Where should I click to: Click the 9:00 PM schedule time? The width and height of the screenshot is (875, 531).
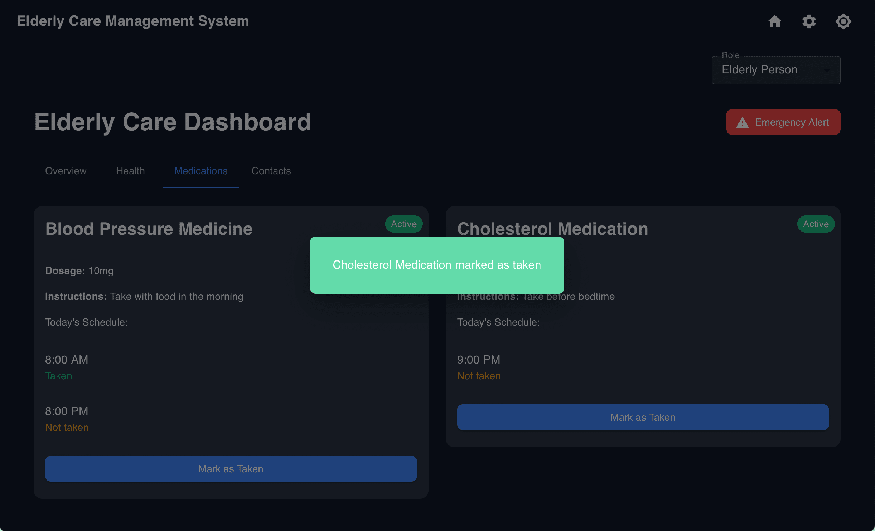pos(479,360)
